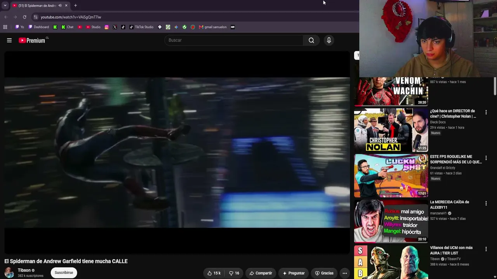The height and width of the screenshot is (279, 497).
Task: Open the Lucky Shot roguelike thumbnail
Action: [x=391, y=176]
